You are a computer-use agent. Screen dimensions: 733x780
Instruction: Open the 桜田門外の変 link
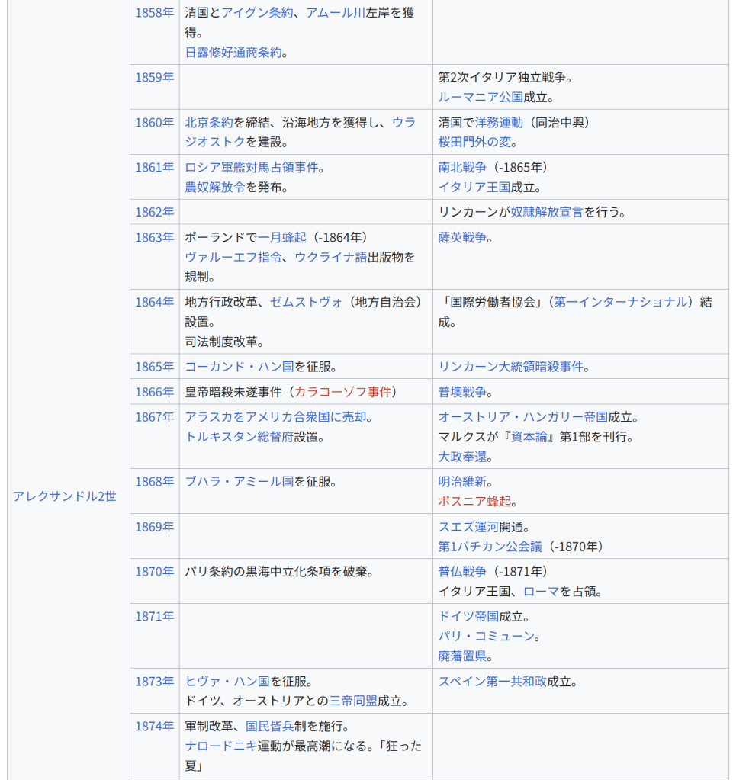coord(474,142)
